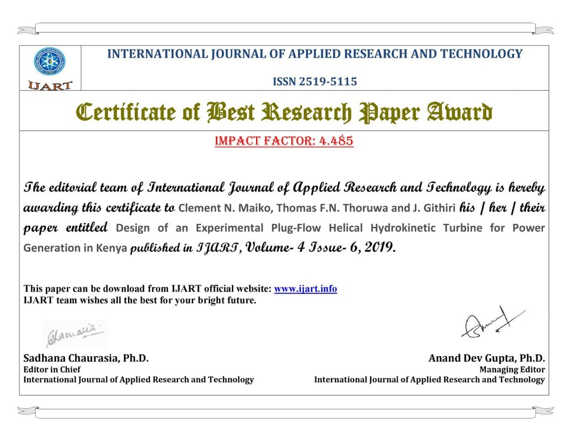Click the paper title starting with Design of an Experimental
571x441 pixels.
pyautogui.click(x=330, y=228)
